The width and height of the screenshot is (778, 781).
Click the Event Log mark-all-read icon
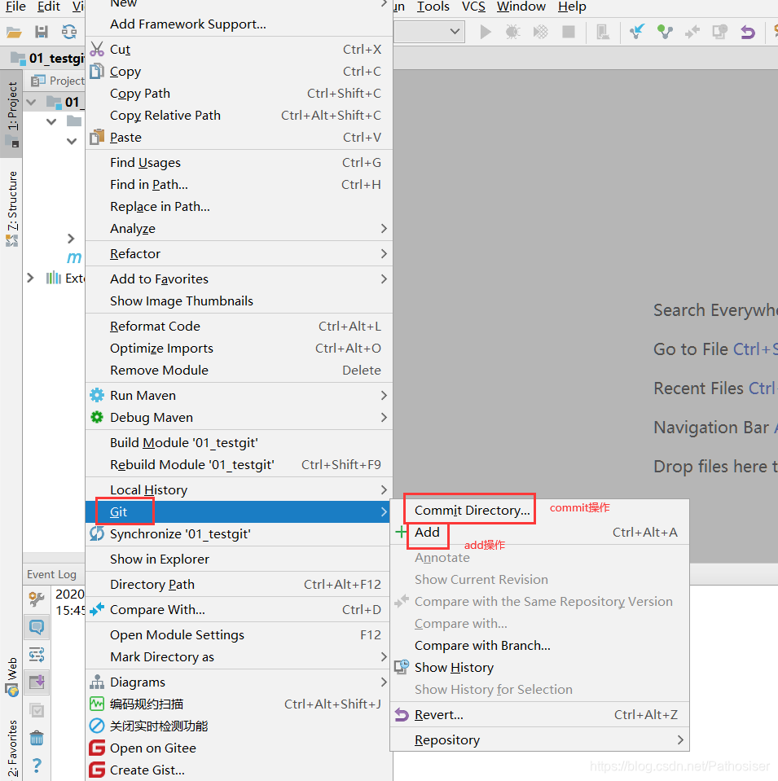click(x=37, y=710)
